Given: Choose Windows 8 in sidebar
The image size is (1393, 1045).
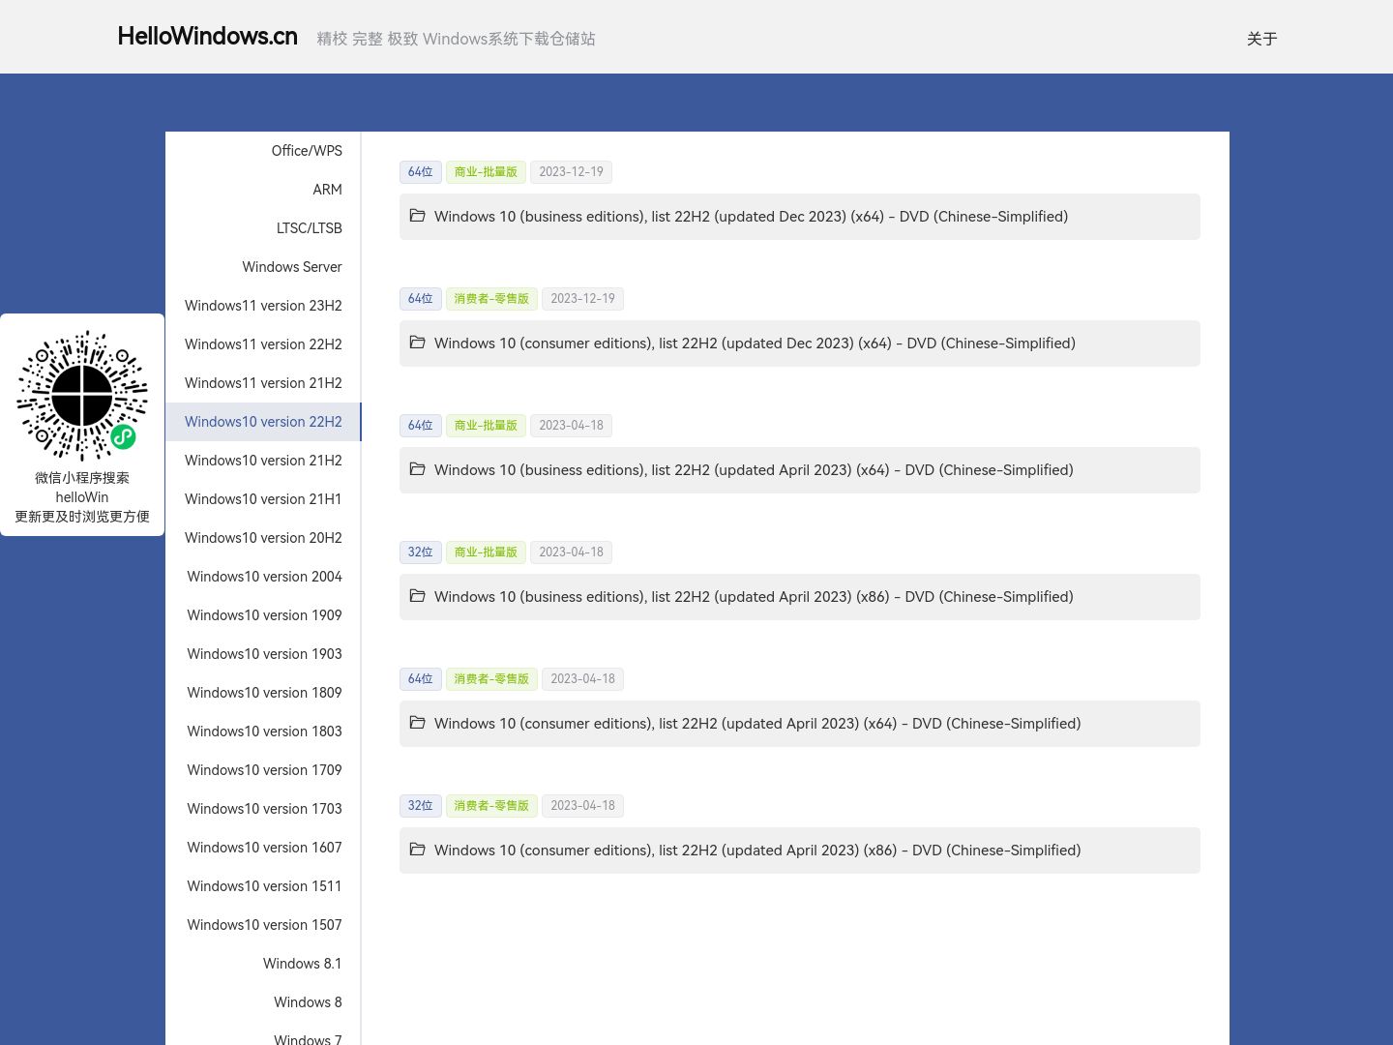Looking at the screenshot, I should tap(263, 1002).
